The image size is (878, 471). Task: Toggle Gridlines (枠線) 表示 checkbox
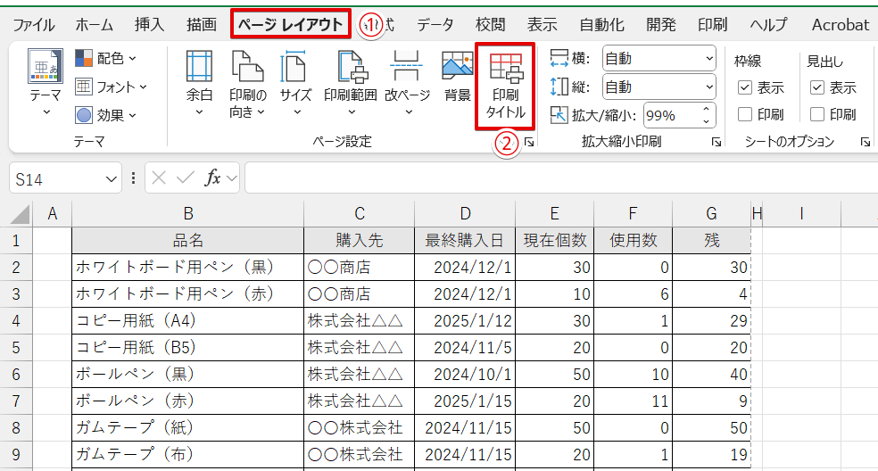point(745,87)
